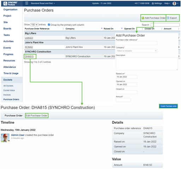The width and height of the screenshot is (181, 169).
Task: Click the Raised on date field
Action: (x=127, y=77)
